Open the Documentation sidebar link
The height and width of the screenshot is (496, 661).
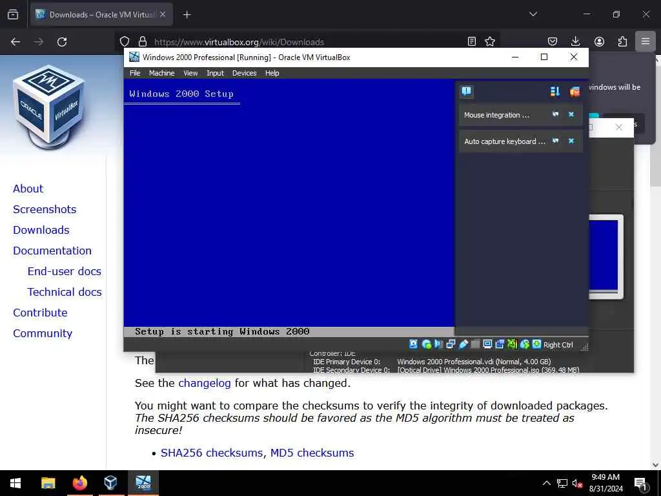(52, 251)
